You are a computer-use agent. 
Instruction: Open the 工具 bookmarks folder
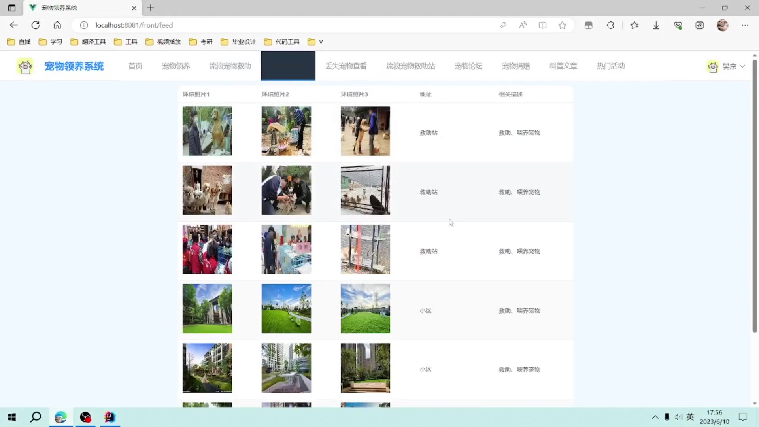pos(125,42)
